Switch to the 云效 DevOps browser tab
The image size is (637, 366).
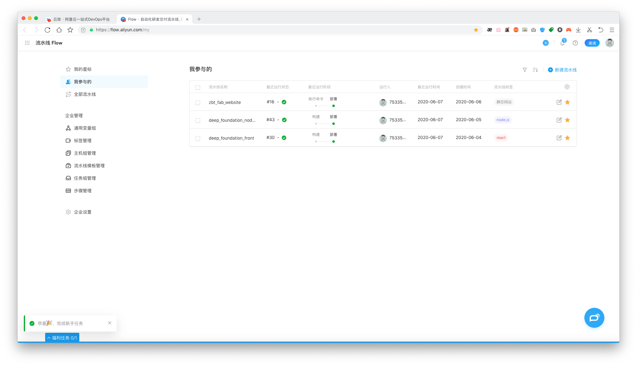(x=81, y=19)
